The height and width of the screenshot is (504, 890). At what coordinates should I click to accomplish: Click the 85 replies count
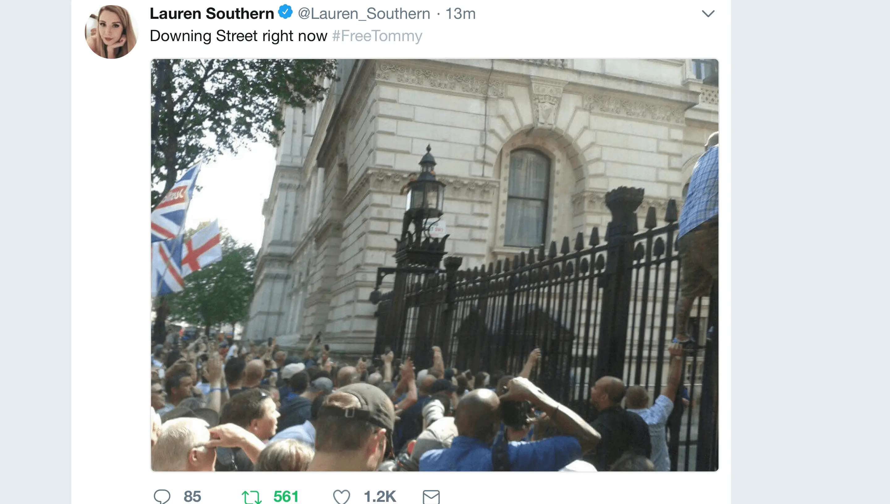192,497
